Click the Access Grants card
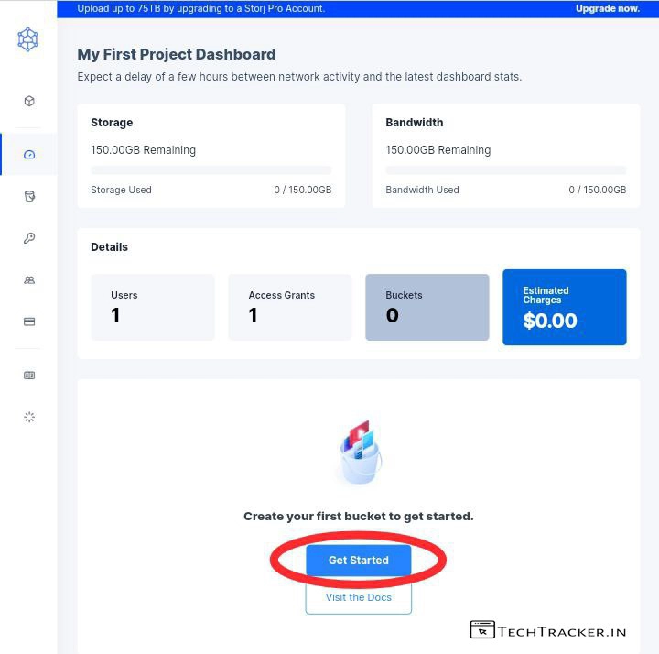 click(x=289, y=308)
